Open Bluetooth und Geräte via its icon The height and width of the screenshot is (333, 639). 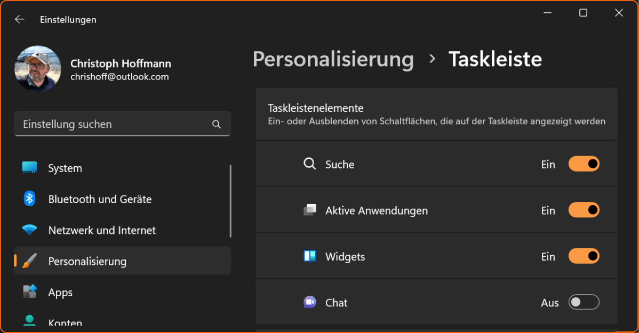point(29,199)
